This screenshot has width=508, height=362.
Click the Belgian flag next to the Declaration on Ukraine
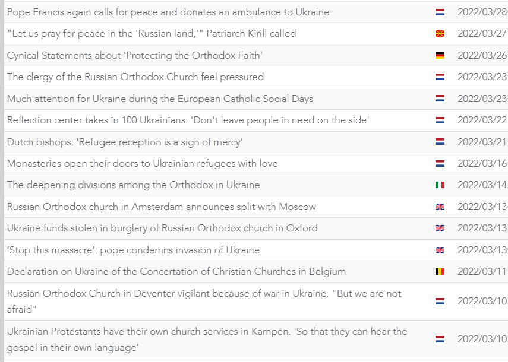[x=440, y=271]
